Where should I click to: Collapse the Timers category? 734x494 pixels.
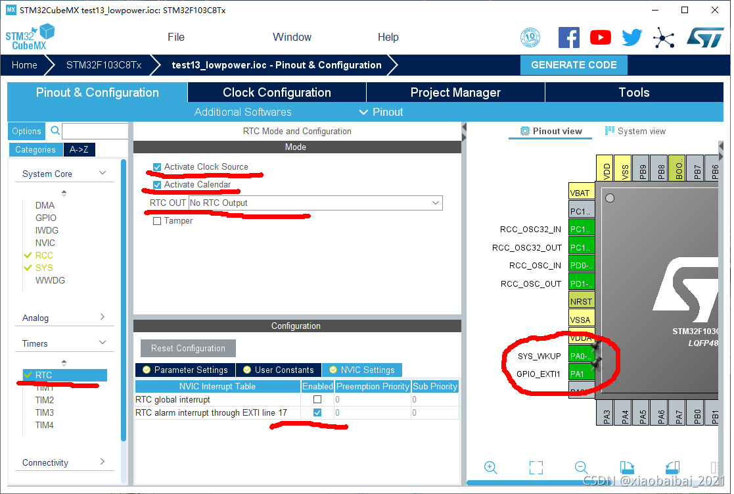pos(103,343)
